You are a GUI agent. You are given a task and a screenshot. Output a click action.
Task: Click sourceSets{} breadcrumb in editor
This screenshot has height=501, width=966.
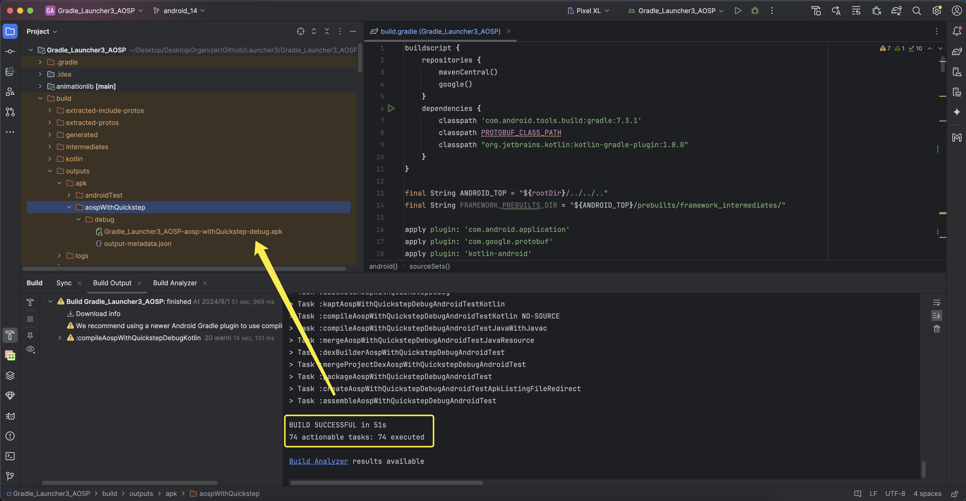(x=429, y=266)
